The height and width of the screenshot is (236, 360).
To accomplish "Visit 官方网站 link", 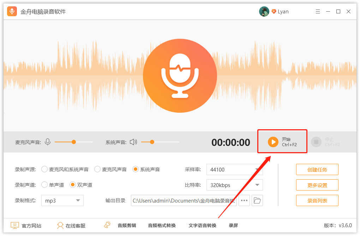I will pyautogui.click(x=31, y=226).
